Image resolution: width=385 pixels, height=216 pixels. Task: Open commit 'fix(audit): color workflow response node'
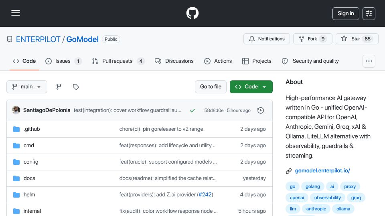click(x=168, y=211)
